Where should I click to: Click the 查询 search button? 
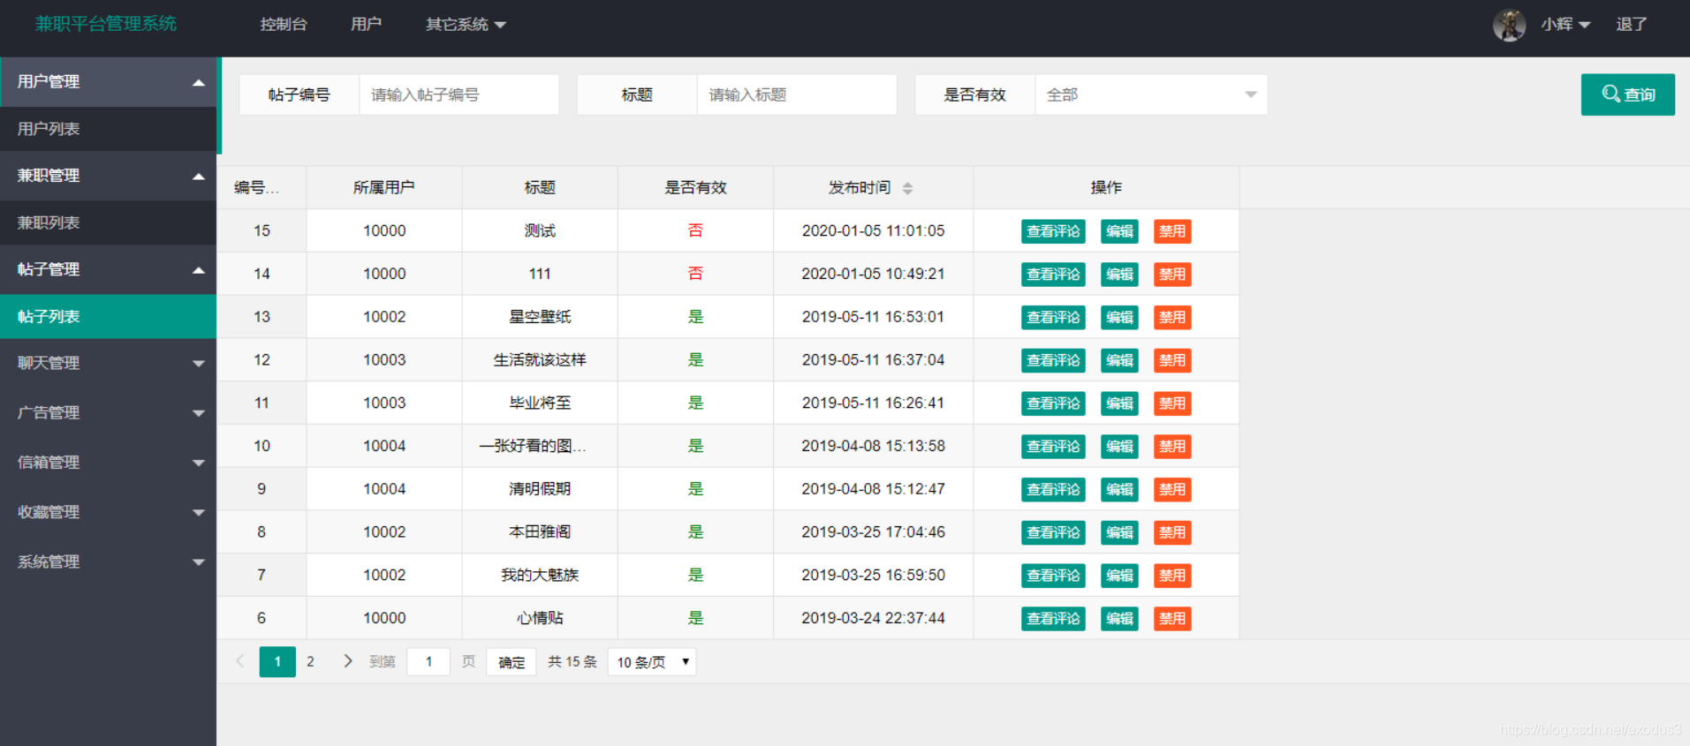[x=1627, y=94]
